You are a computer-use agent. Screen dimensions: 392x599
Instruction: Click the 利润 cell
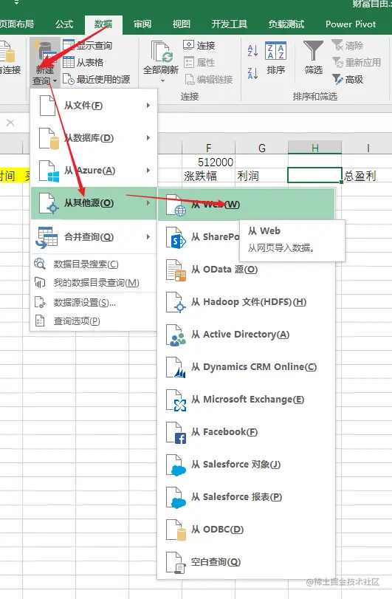261,176
